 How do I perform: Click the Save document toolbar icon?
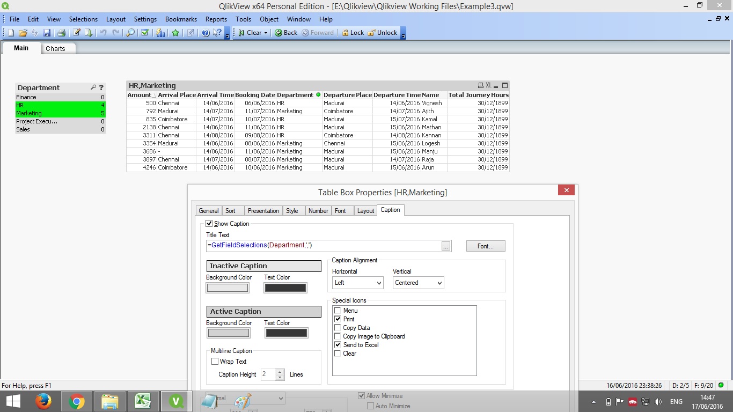coord(47,33)
